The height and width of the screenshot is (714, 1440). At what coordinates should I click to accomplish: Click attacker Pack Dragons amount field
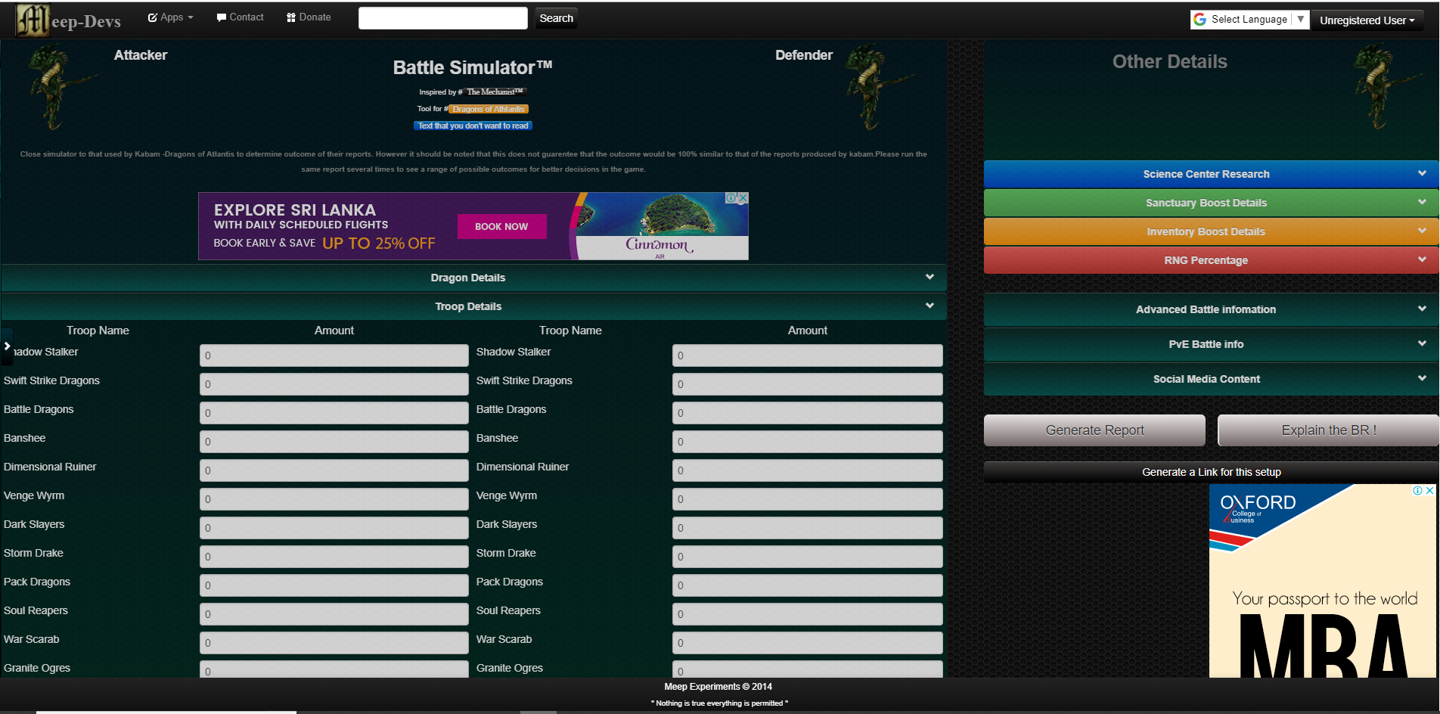[334, 585]
